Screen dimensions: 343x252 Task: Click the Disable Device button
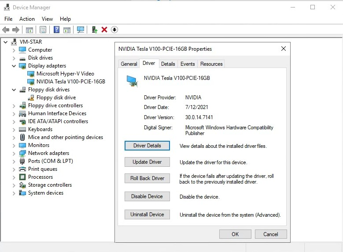pos(147,196)
